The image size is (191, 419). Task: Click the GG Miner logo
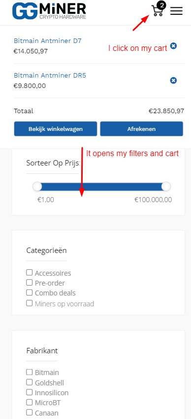tap(49, 11)
